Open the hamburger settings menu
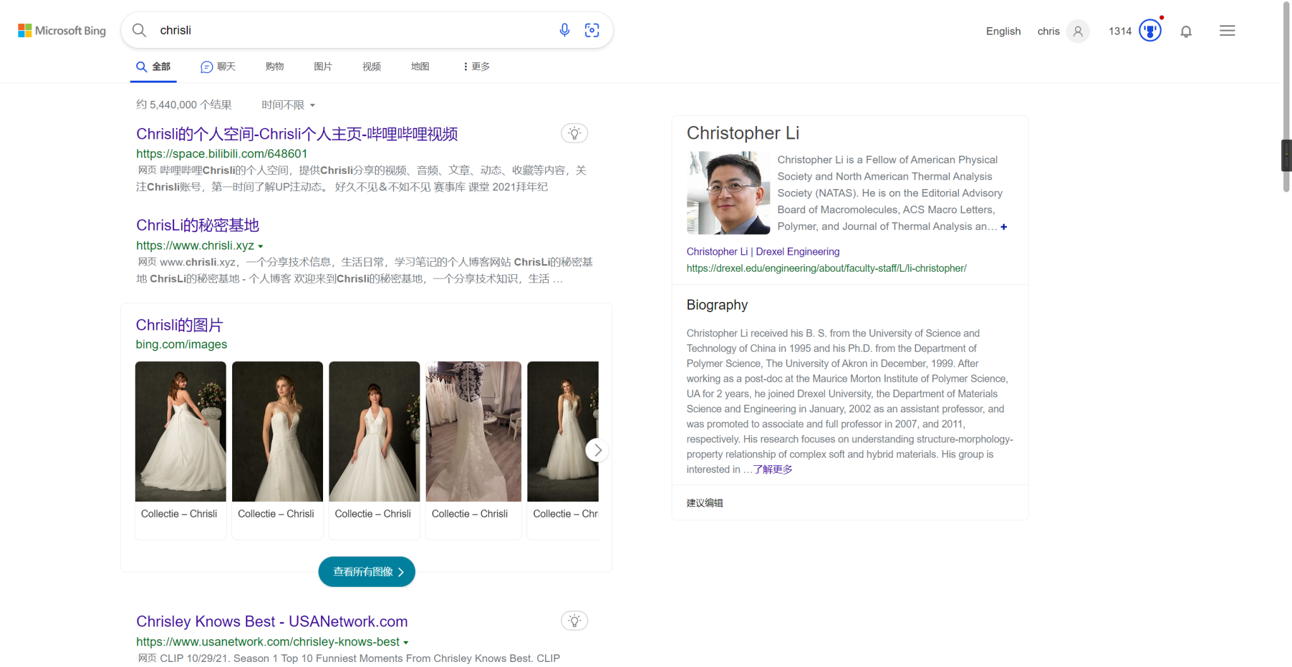Image resolution: width=1292 pixels, height=667 pixels. [1227, 30]
